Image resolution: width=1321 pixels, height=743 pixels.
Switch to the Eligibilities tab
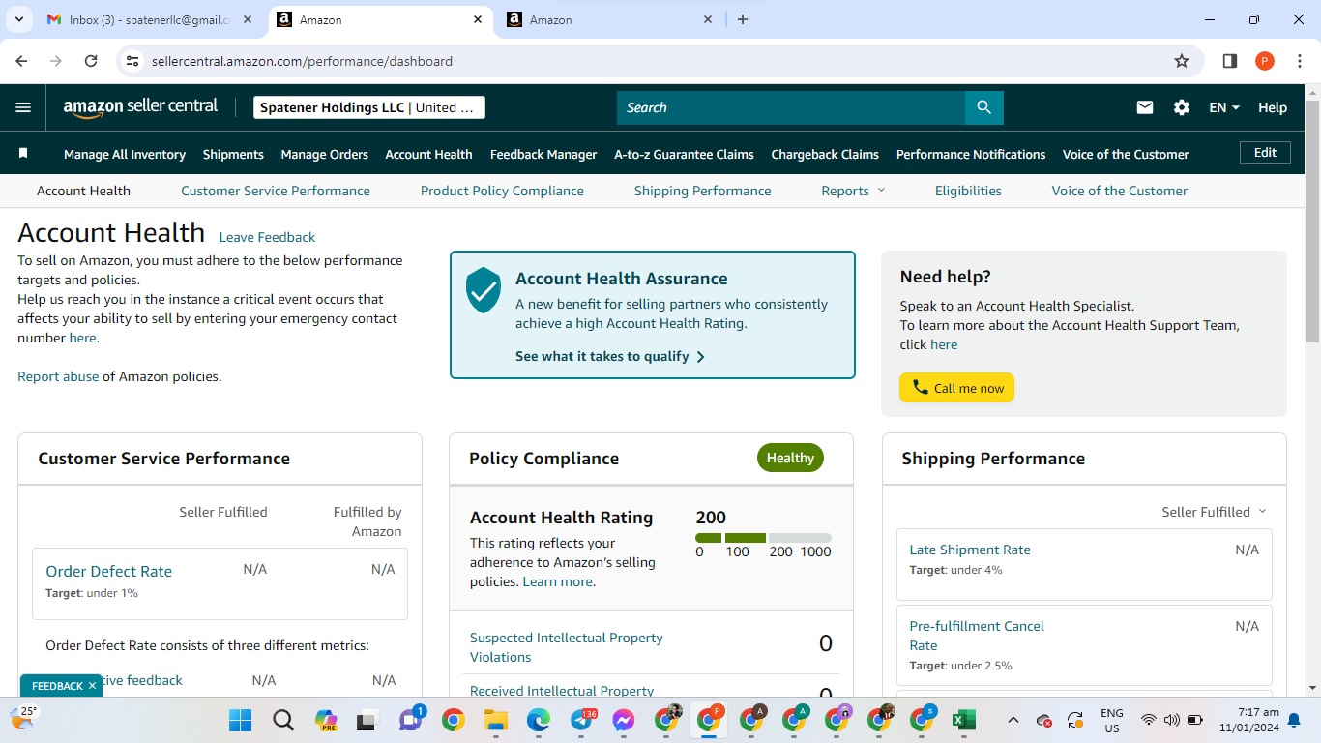click(968, 191)
